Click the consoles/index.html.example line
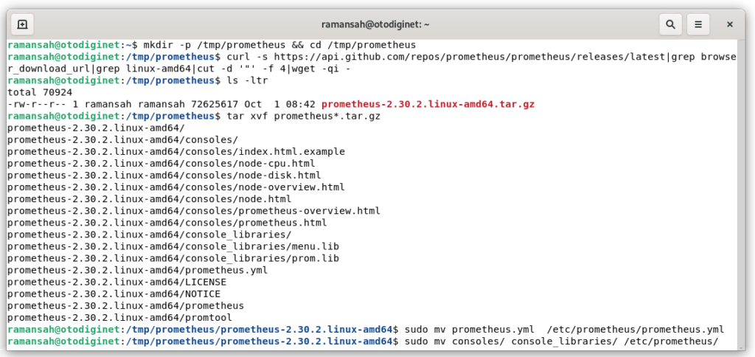The height and width of the screenshot is (357, 755). click(176, 152)
